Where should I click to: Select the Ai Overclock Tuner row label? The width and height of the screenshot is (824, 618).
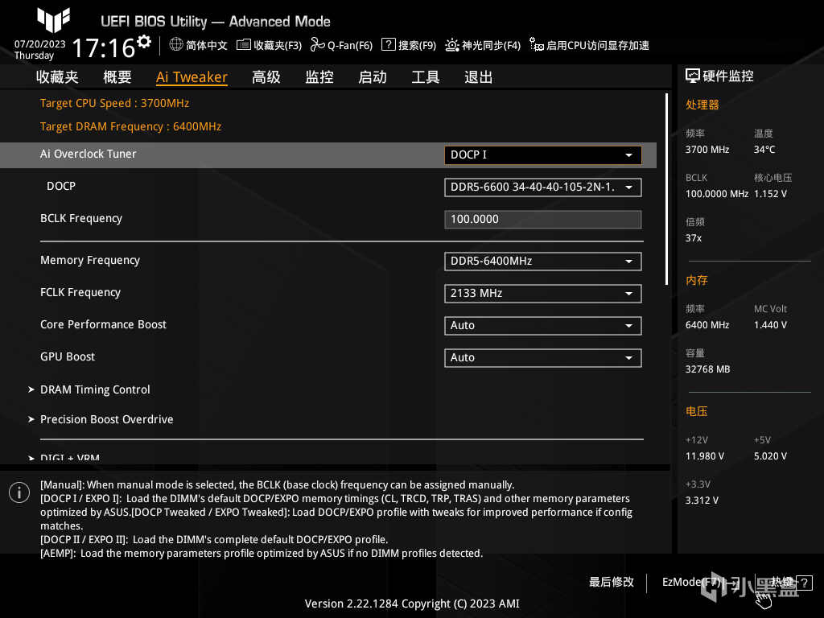[x=89, y=154]
